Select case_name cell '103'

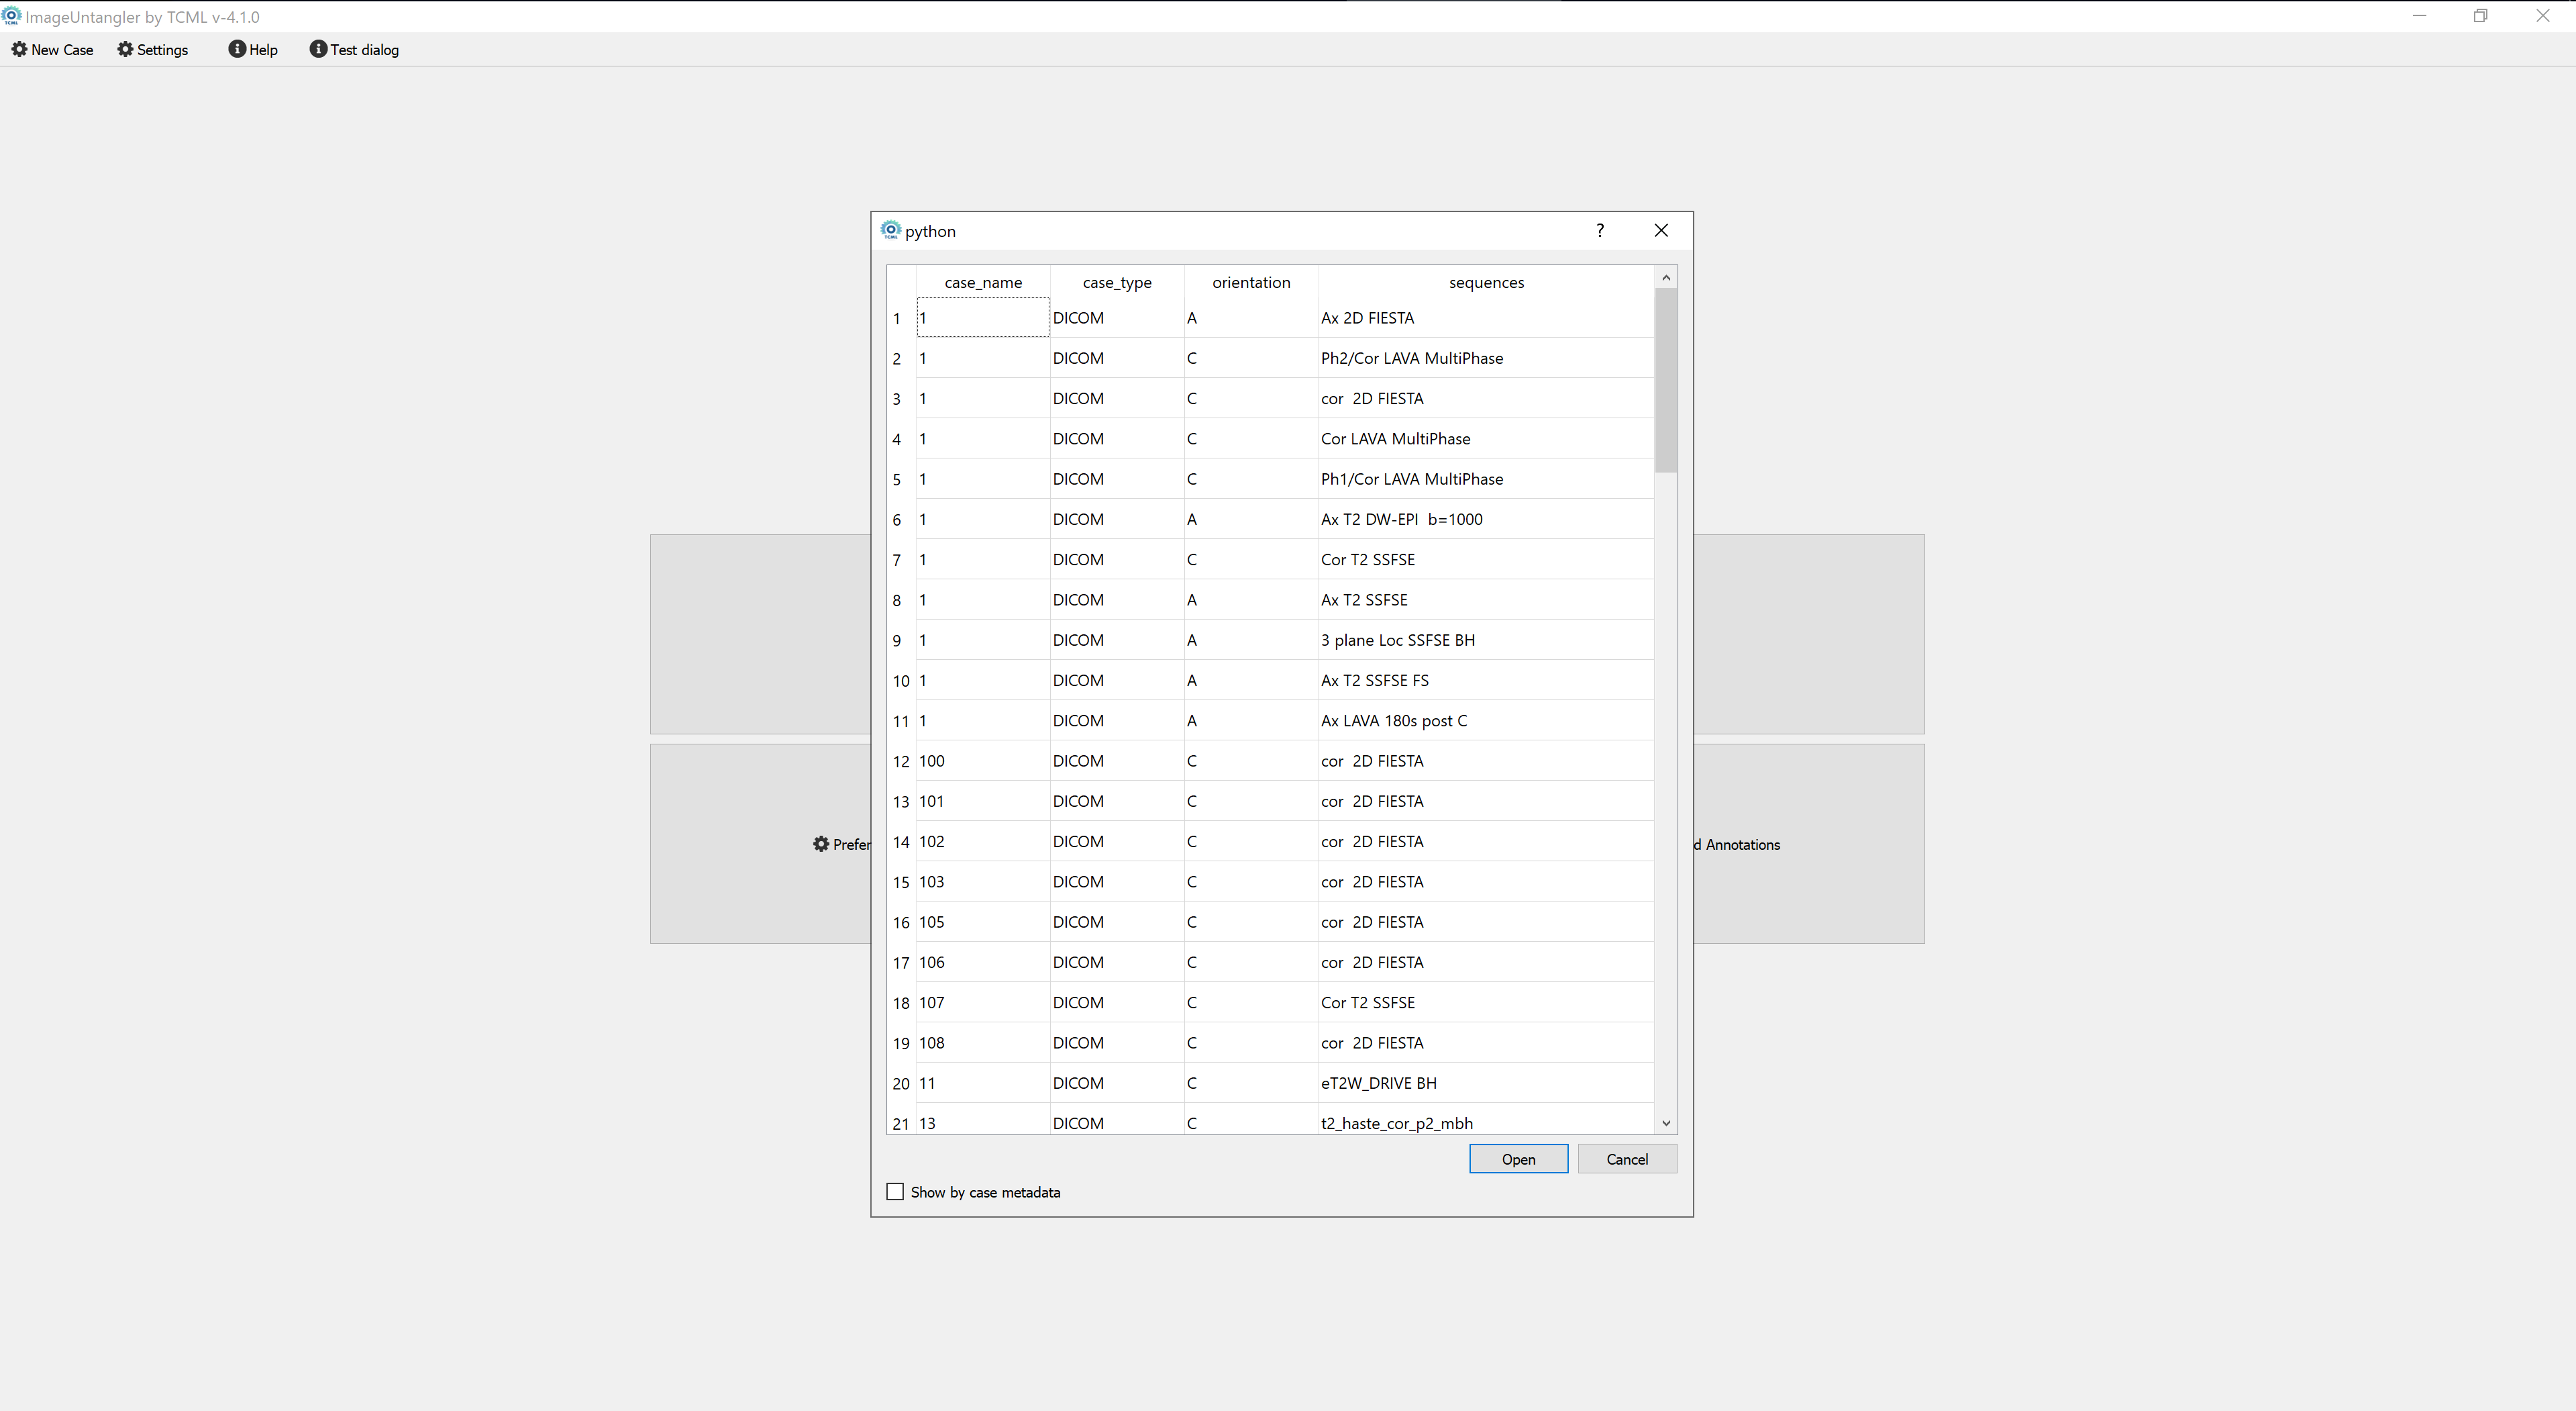tap(983, 881)
